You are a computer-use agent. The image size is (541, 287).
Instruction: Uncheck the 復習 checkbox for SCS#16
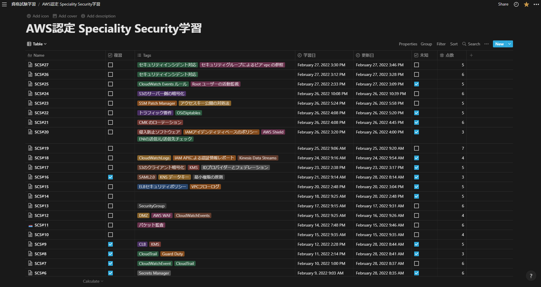click(x=110, y=177)
